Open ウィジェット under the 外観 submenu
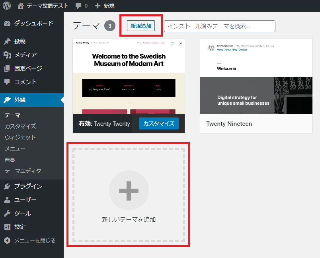320x258 pixels. (20, 137)
